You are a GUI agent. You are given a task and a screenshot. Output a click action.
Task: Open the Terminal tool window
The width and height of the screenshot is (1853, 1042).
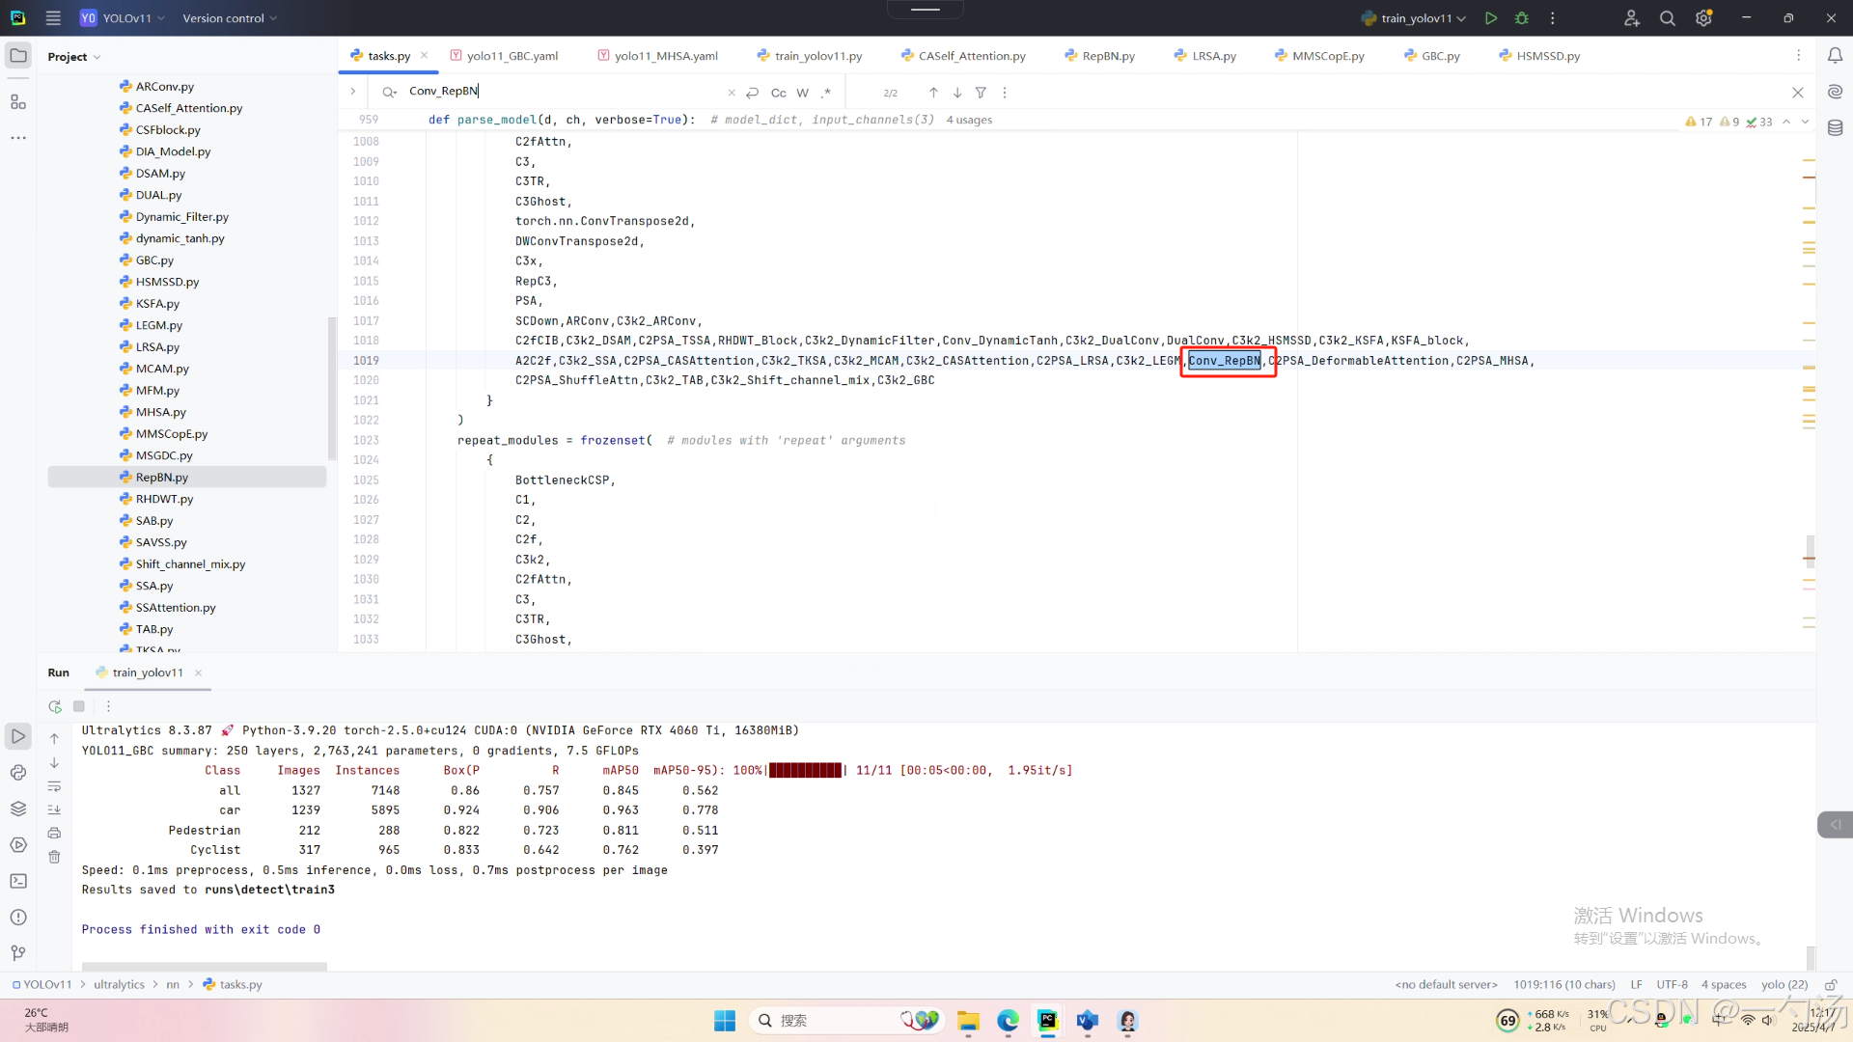[18, 881]
